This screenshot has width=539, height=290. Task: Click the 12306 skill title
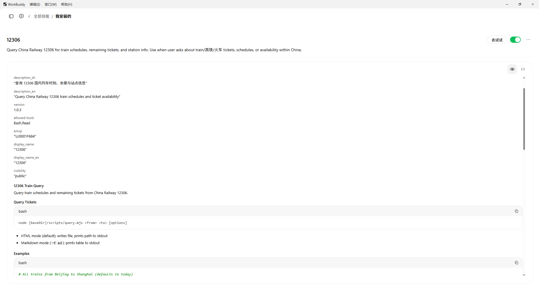coord(13,40)
